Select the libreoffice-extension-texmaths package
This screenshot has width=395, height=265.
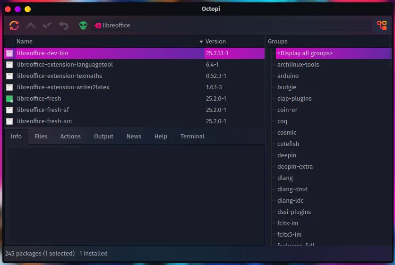[60, 76]
